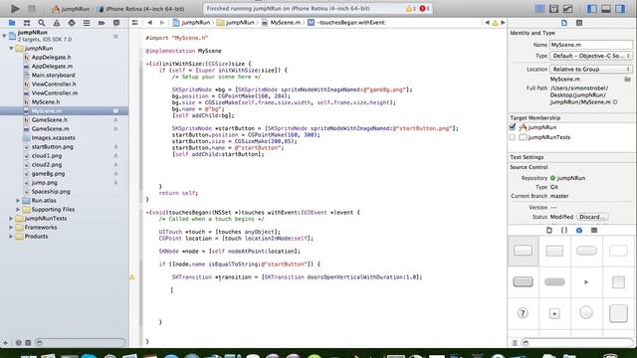
Task: Show the Code Snippet library
Action: click(x=564, y=230)
